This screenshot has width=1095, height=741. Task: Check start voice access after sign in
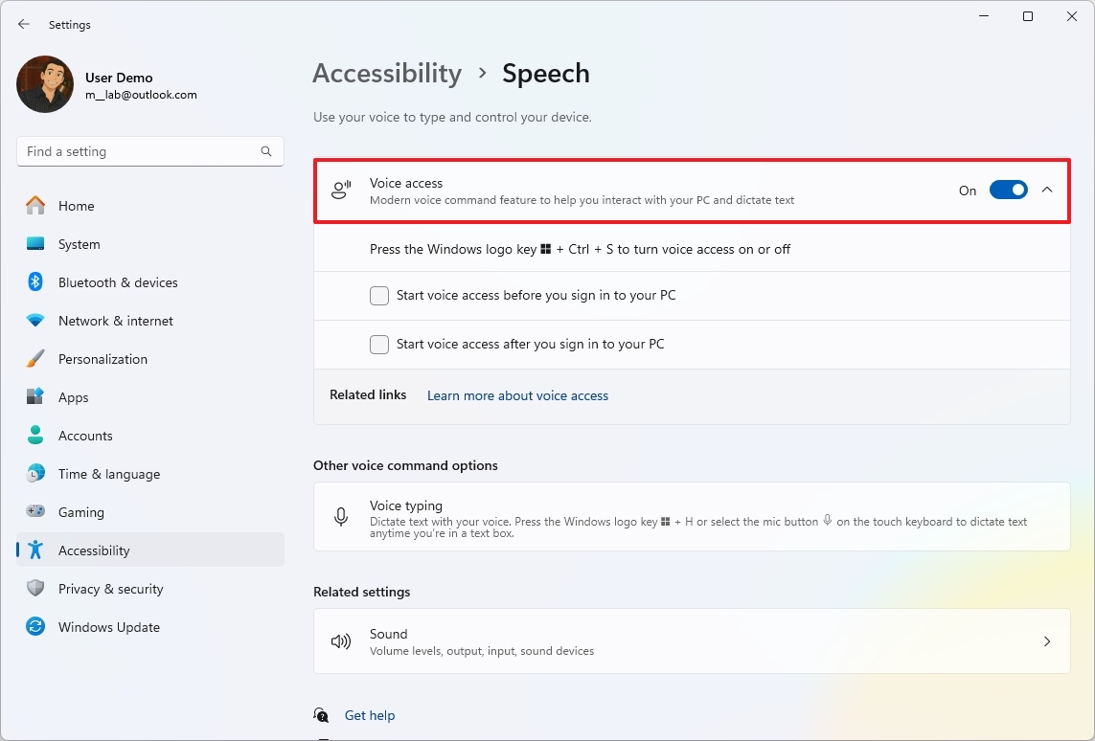[378, 344]
